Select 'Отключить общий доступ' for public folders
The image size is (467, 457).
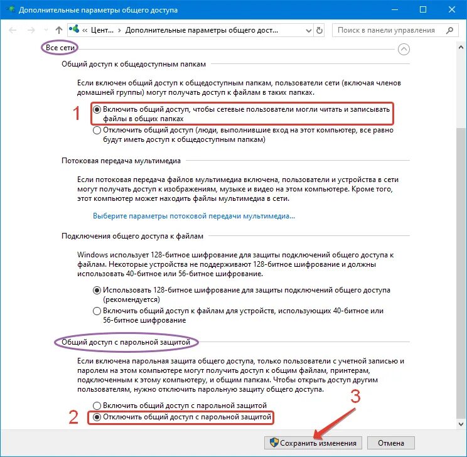pos(97,130)
